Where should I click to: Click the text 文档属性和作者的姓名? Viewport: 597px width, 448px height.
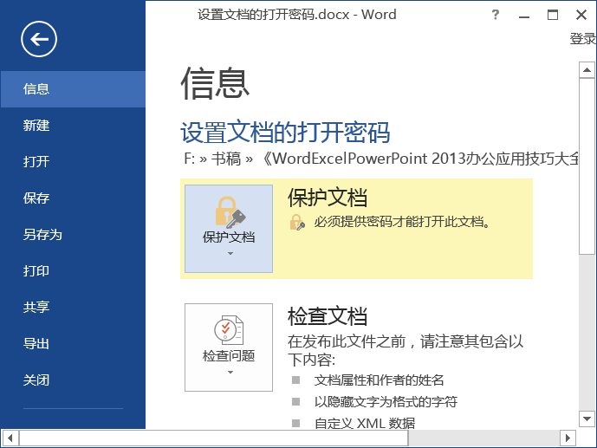[380, 380]
